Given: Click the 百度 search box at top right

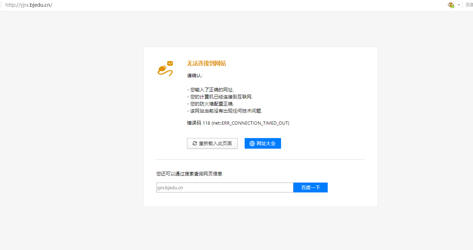Looking at the screenshot, I should click(x=469, y=5).
